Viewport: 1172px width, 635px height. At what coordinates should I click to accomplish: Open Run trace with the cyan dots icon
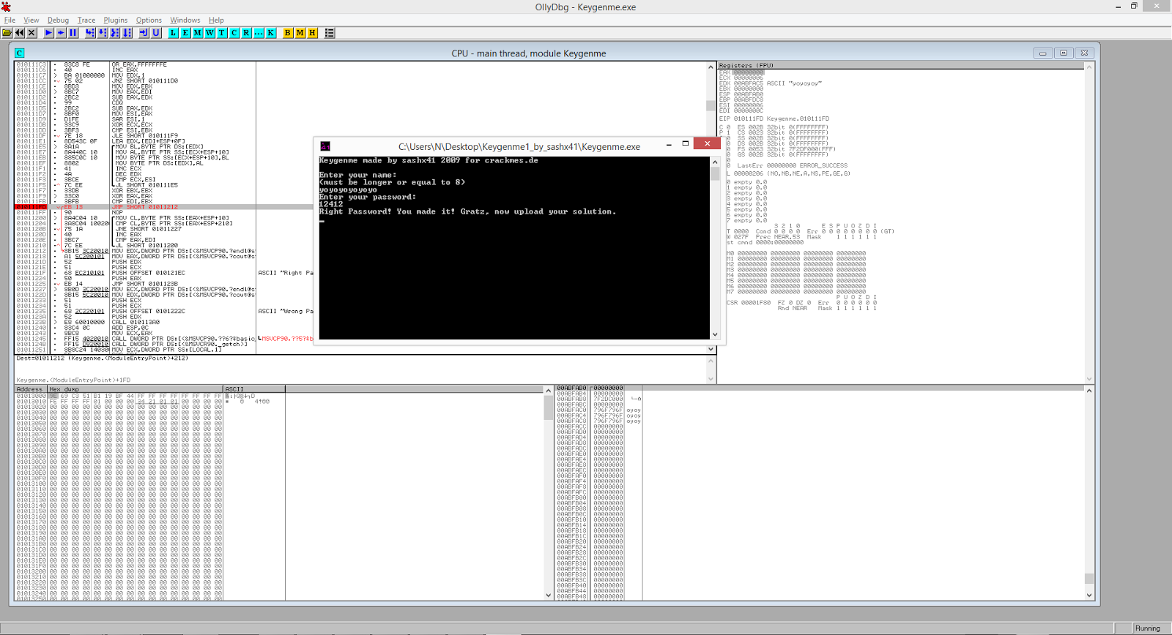tap(258, 33)
